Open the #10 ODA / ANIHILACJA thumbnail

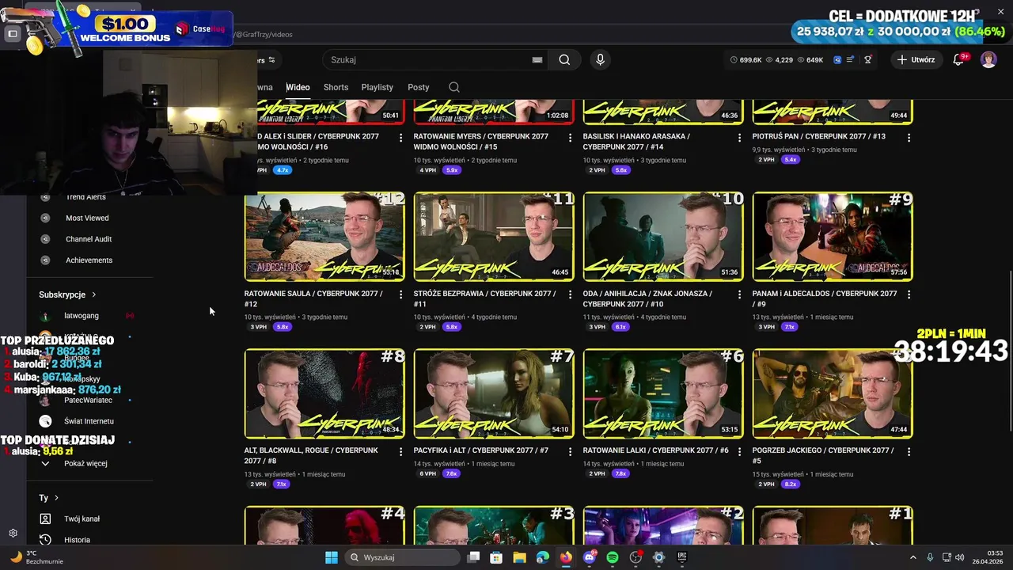coord(663,237)
